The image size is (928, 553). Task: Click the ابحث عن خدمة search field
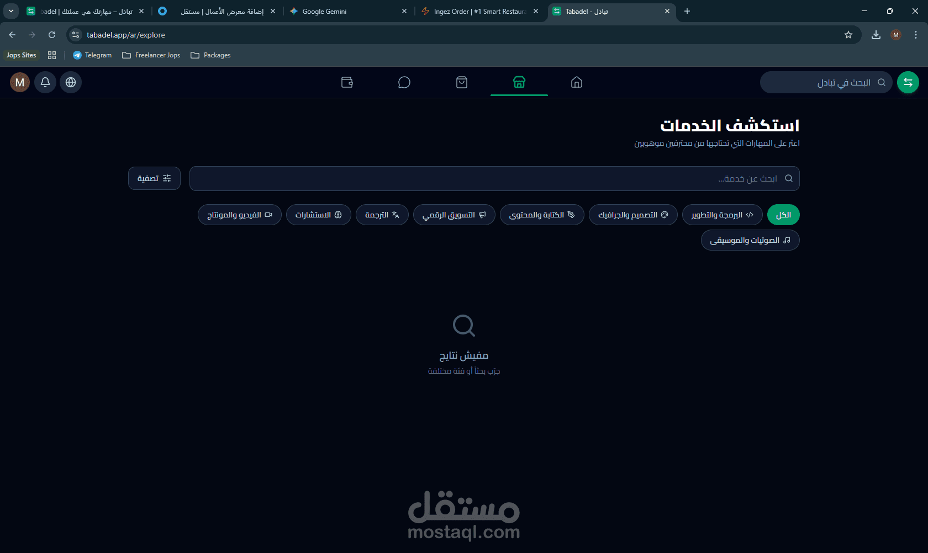pyautogui.click(x=494, y=178)
